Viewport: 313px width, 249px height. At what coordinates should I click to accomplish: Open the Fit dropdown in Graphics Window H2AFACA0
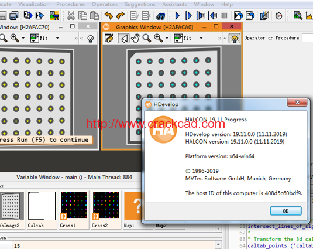click(x=201, y=38)
